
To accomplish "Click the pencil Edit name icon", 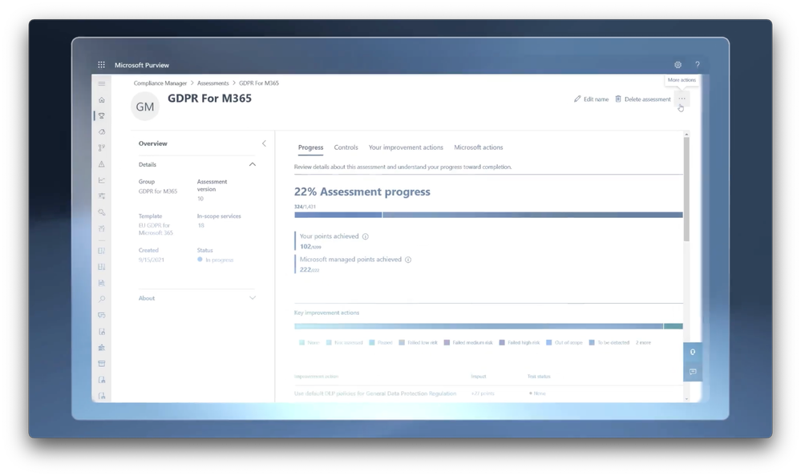I will (577, 99).
